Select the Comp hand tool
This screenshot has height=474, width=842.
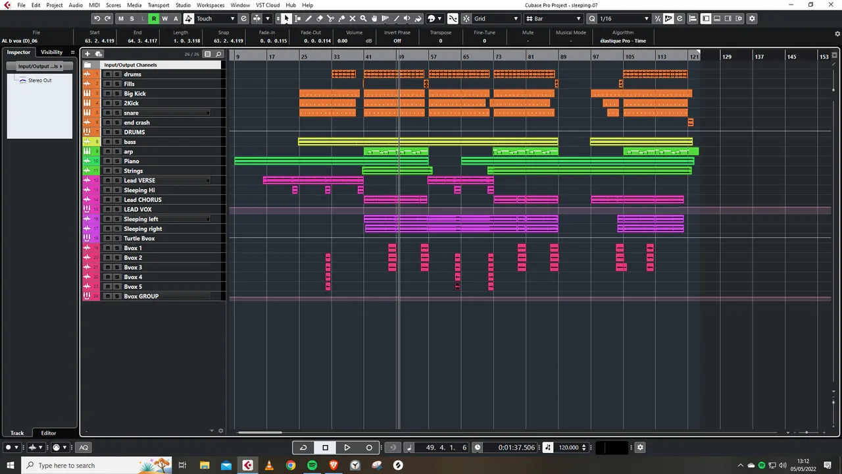click(x=374, y=18)
